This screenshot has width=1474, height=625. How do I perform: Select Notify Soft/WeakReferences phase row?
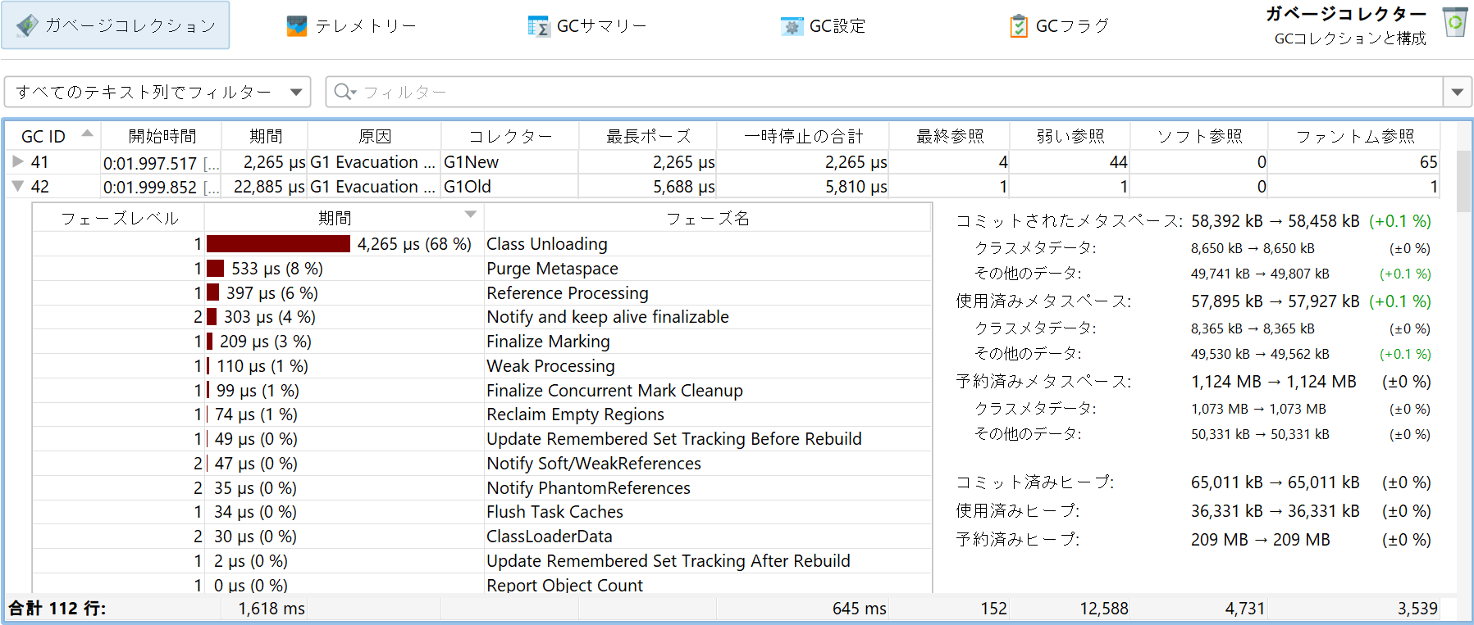click(x=482, y=463)
